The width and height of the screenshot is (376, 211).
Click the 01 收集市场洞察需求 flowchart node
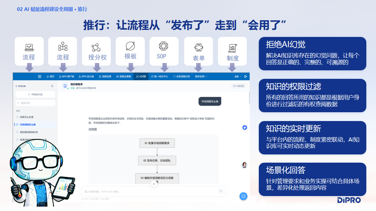pyautogui.click(x=157, y=143)
